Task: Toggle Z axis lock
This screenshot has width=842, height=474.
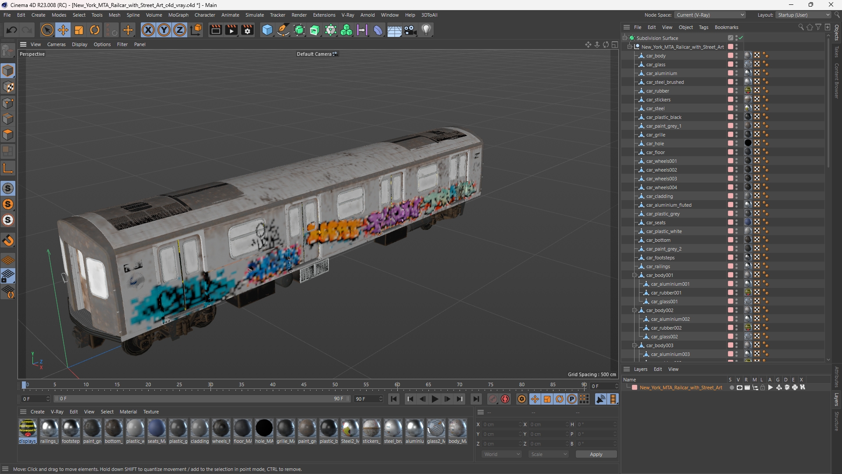Action: click(180, 30)
